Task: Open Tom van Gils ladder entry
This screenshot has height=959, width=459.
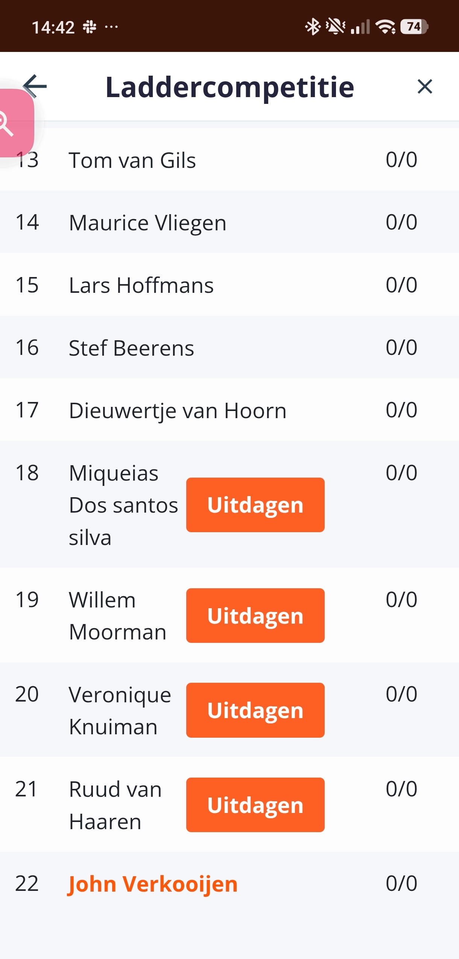Action: 132,160
